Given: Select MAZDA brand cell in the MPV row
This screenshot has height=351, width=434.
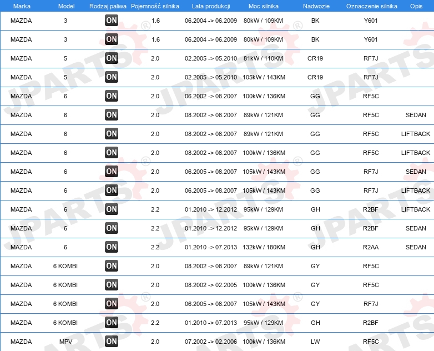Looking at the screenshot, I should click(21, 342).
